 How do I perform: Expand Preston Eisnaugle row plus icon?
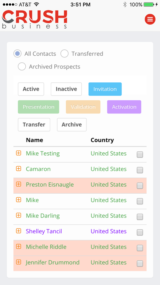click(x=18, y=184)
